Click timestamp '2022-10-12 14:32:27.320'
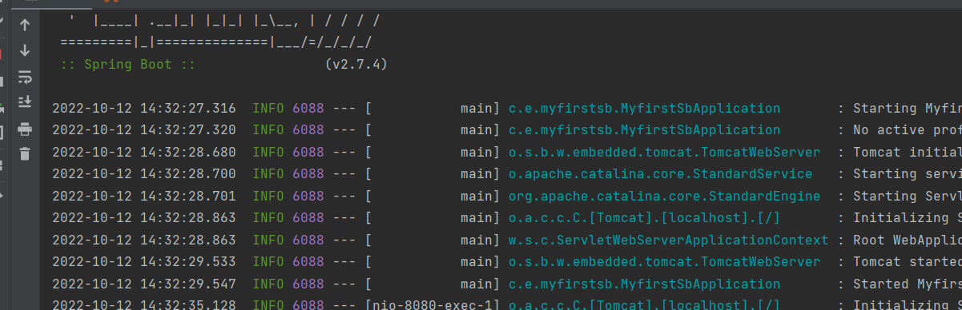Screen dimensions: 962x310 tap(144, 130)
